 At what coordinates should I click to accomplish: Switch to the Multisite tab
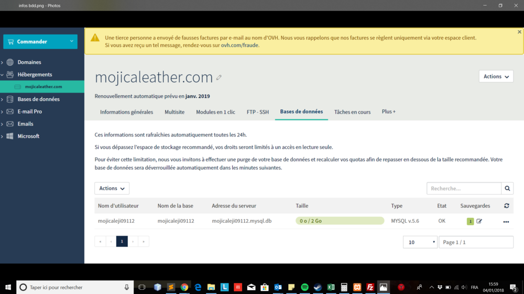click(x=174, y=112)
